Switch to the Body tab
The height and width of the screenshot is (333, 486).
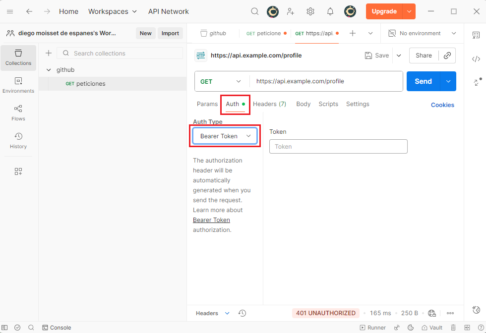[x=303, y=104]
